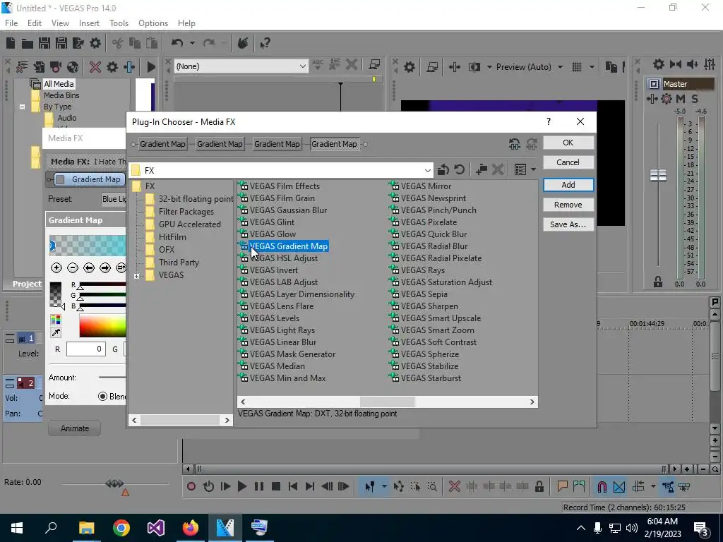Open the Preview (Auto) quality dropdown
This screenshot has height=542, width=723.
click(x=560, y=67)
